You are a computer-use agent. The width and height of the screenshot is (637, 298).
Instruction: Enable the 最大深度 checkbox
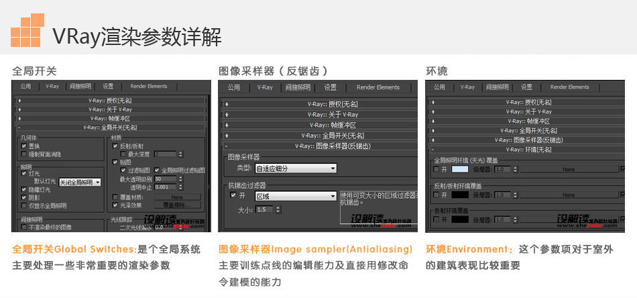pos(123,154)
